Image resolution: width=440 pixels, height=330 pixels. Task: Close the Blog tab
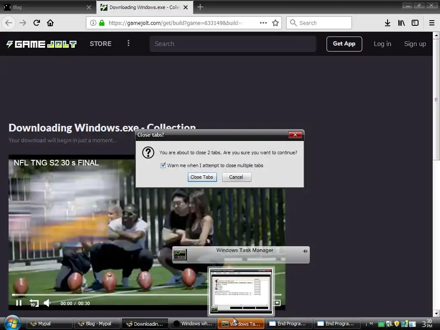coord(89,7)
